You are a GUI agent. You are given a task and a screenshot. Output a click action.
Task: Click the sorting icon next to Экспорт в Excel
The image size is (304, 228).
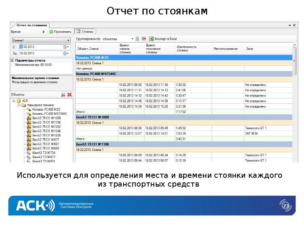tap(144, 38)
